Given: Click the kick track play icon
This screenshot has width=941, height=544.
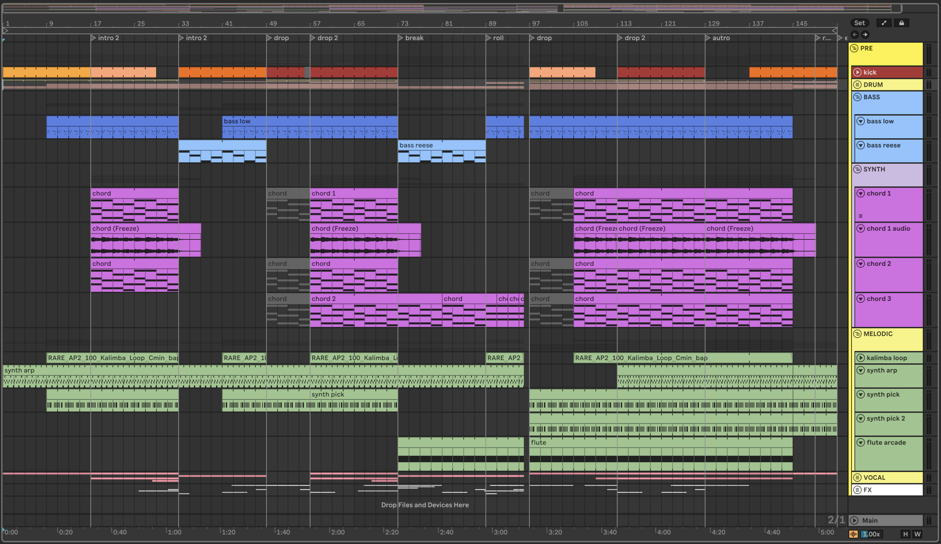Looking at the screenshot, I should tap(857, 72).
